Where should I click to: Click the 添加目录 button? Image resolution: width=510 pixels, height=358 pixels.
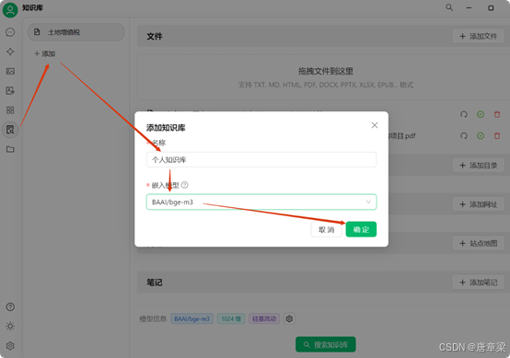pyautogui.click(x=478, y=165)
